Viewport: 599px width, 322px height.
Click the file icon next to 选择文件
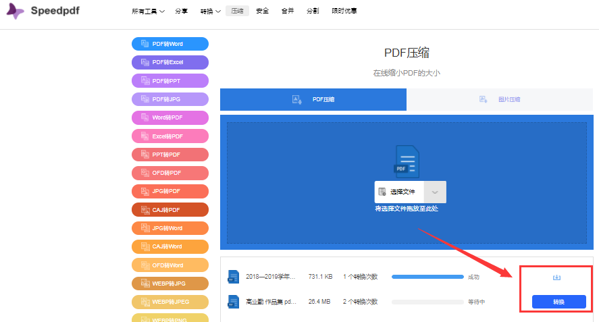pyautogui.click(x=382, y=192)
